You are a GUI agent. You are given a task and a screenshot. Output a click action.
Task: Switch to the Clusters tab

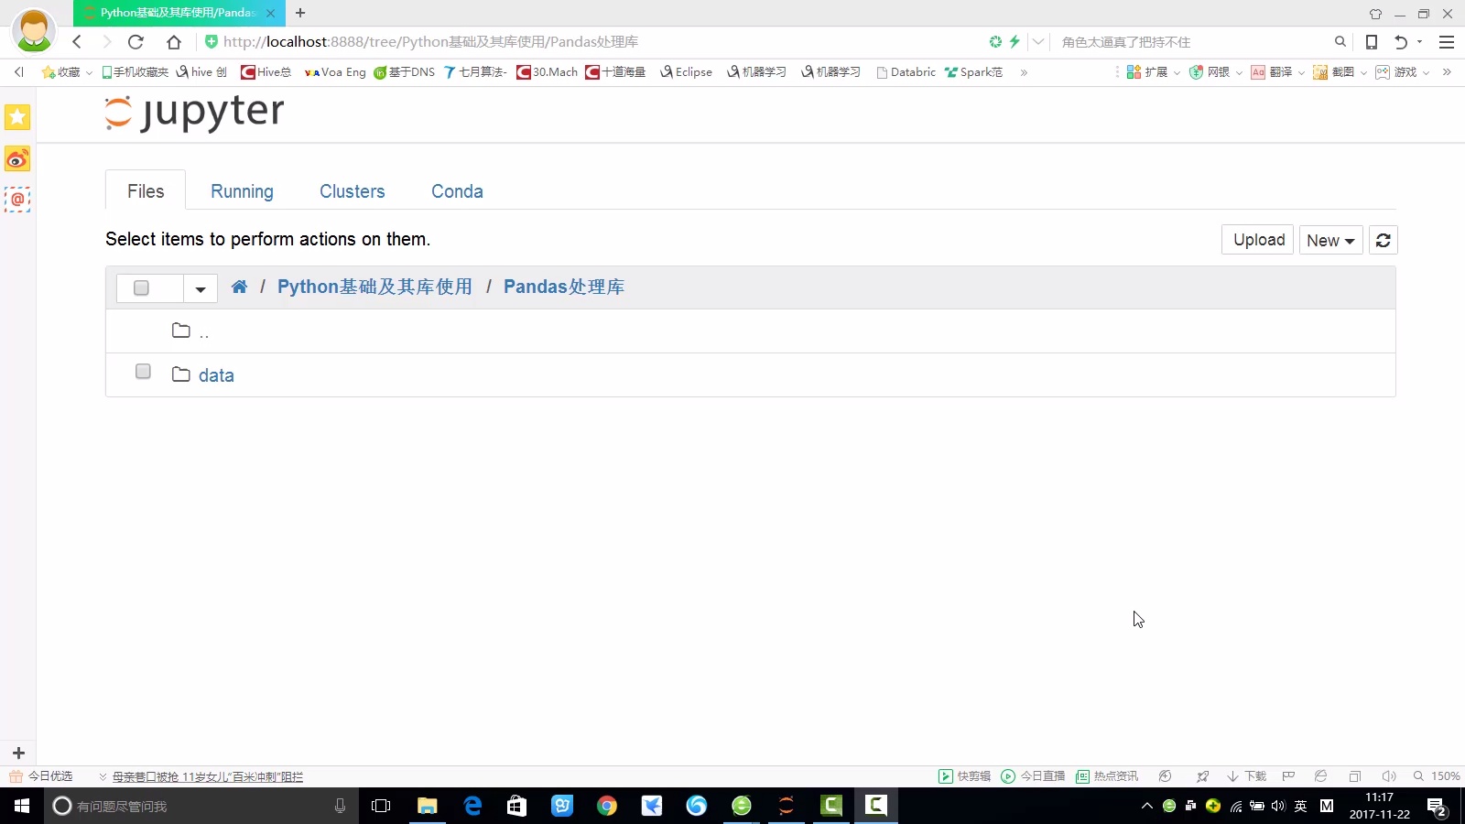tap(353, 191)
